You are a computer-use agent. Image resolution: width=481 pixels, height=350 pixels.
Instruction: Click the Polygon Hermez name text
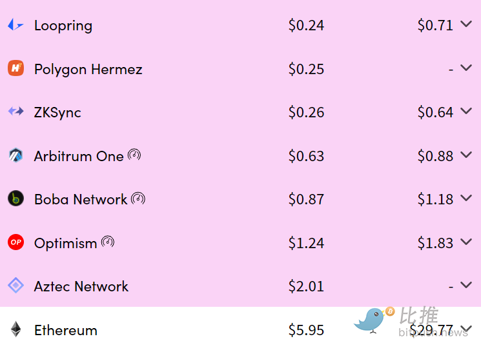88,69
